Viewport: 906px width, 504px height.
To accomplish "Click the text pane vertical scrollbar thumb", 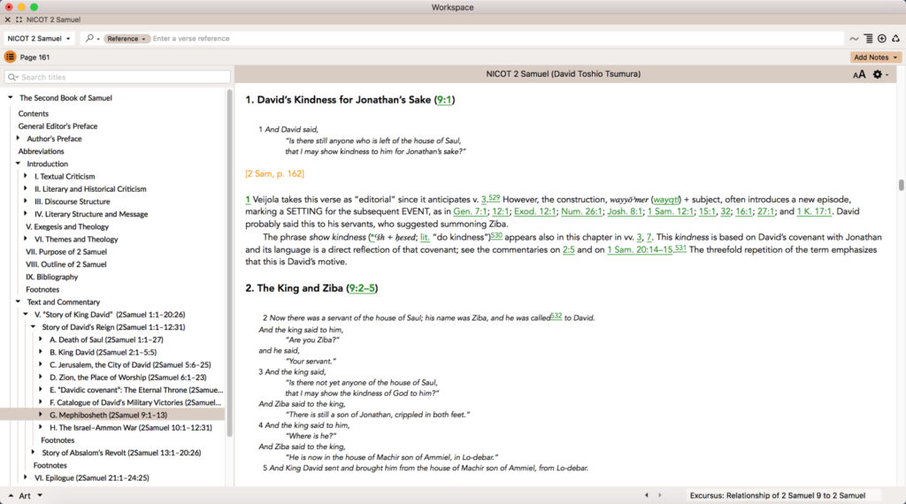I will click(901, 186).
